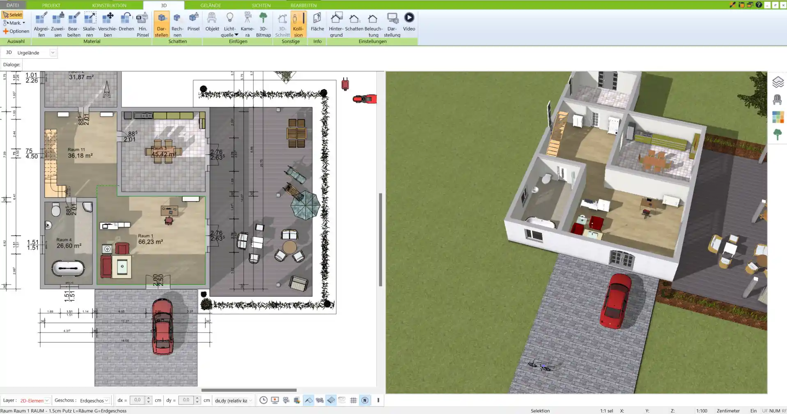Viewport: 787px width, 414px height.
Task: Toggle the highlighted diamond plane icon
Action: [331, 400]
